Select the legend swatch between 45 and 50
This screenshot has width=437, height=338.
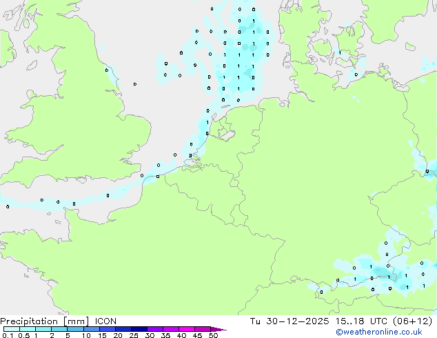click(203, 329)
